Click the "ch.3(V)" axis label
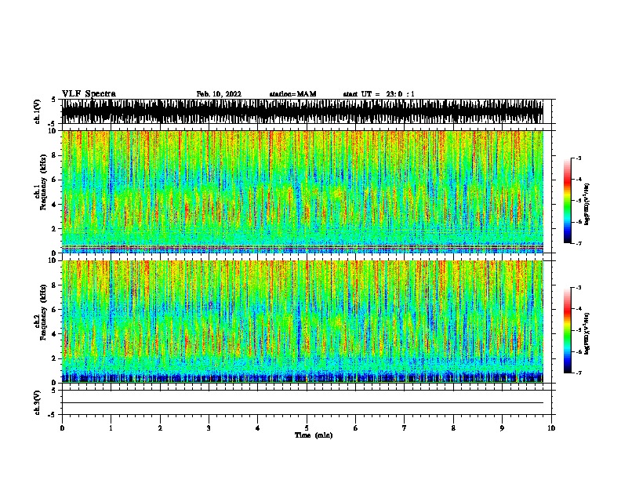The height and width of the screenshot is (480, 621). coord(37,402)
